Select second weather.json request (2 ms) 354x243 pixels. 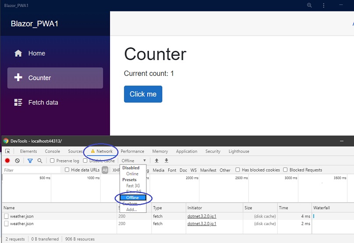click(x=178, y=224)
